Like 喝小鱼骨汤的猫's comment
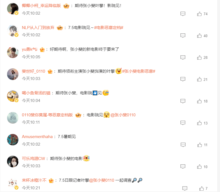220x192 pixels. click(x=199, y=101)
